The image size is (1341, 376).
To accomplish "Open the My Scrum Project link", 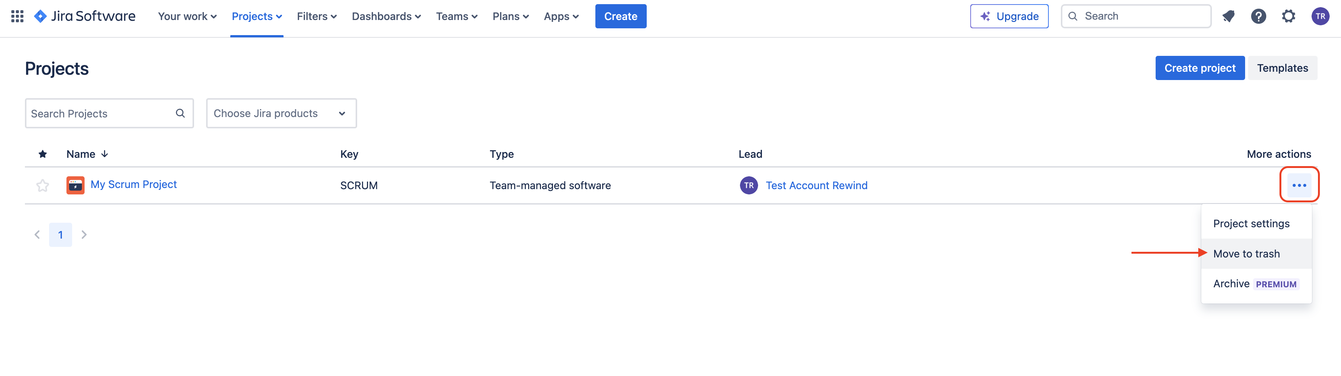I will 133,184.
